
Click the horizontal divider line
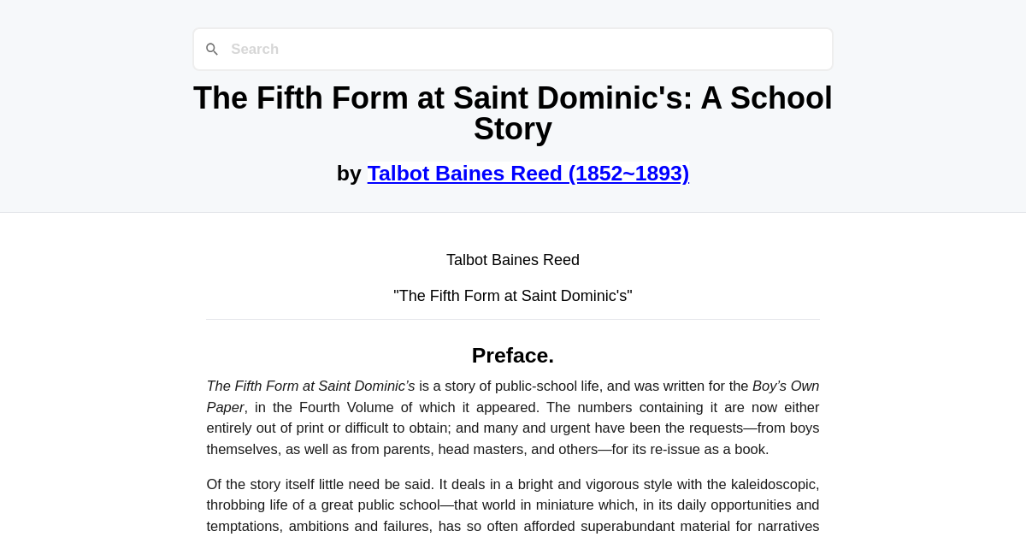(x=513, y=317)
